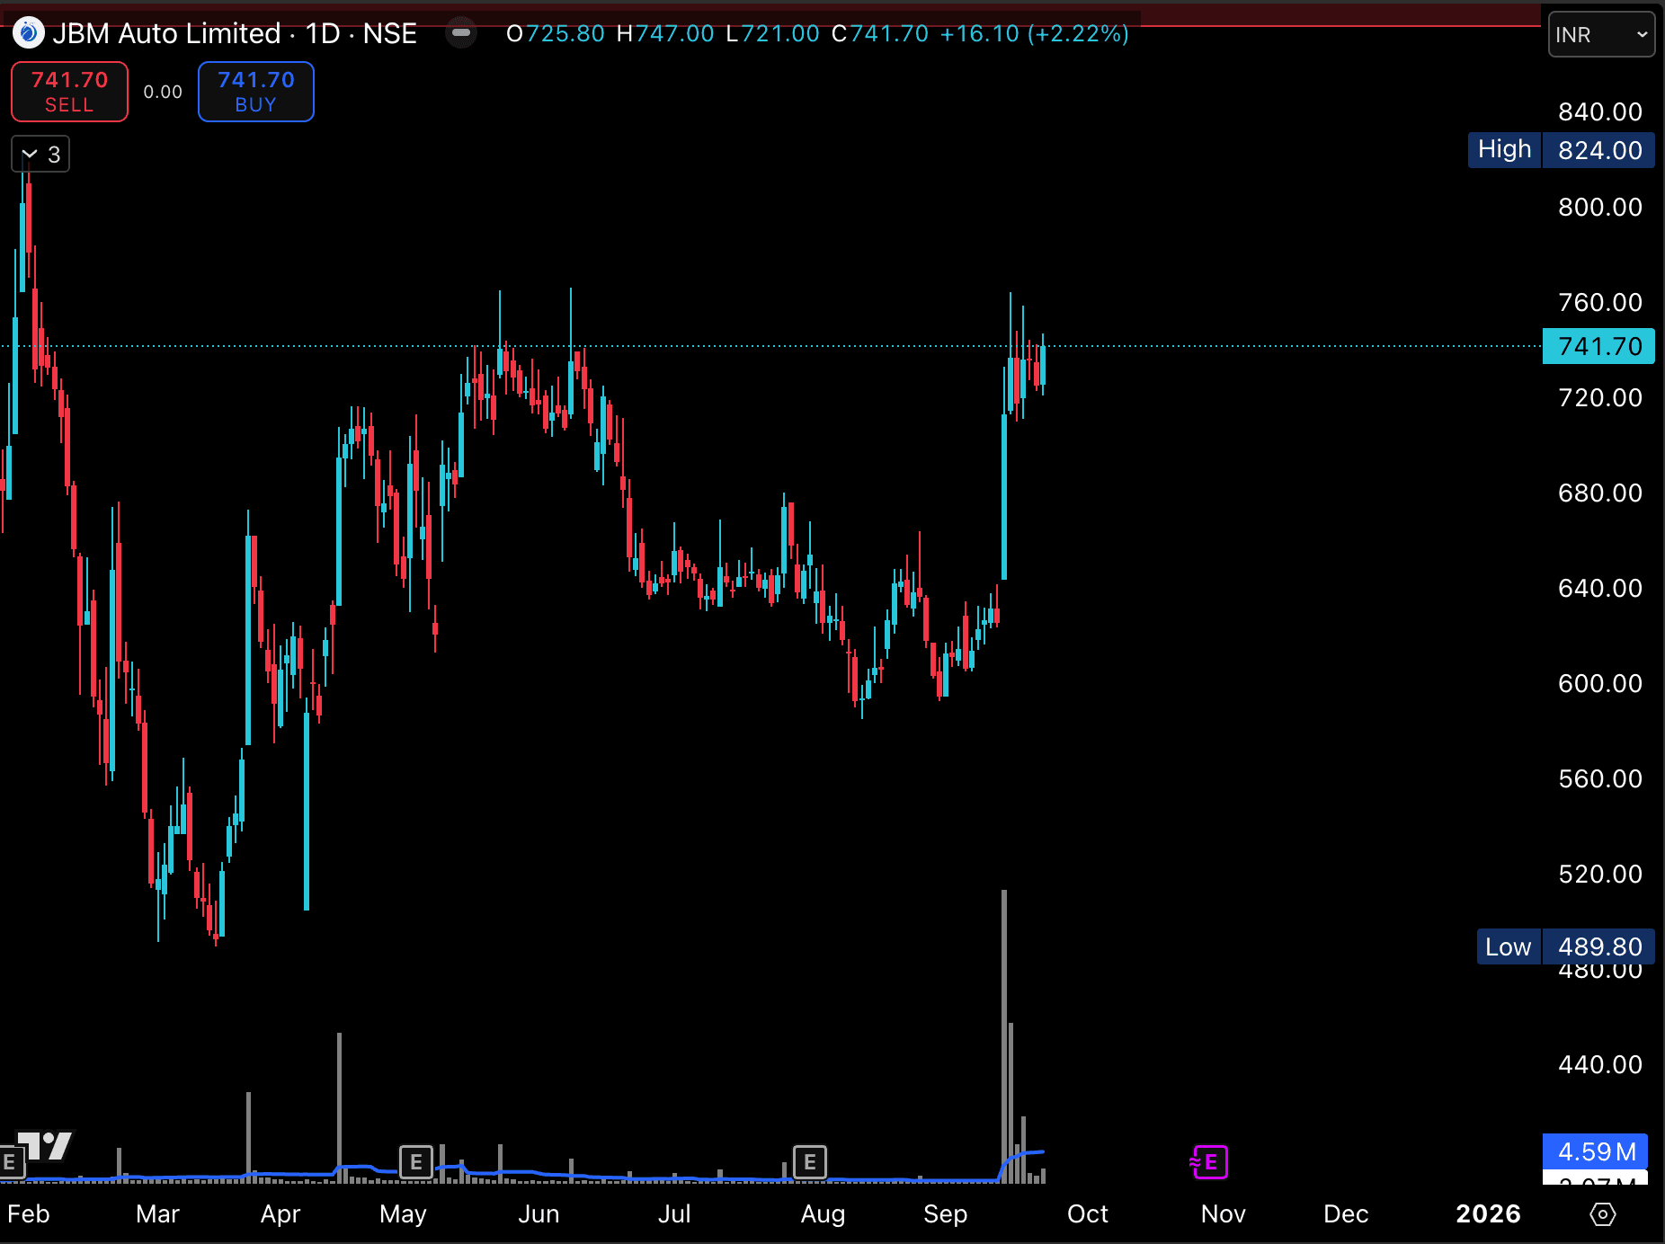Expand the indicator legend showing 3
This screenshot has height=1244, width=1665.
(40, 155)
